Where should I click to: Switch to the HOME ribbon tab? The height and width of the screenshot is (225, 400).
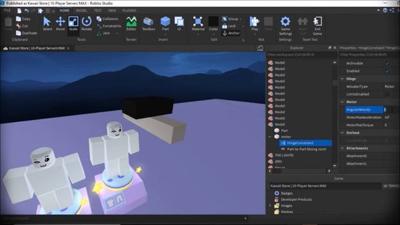click(64, 11)
